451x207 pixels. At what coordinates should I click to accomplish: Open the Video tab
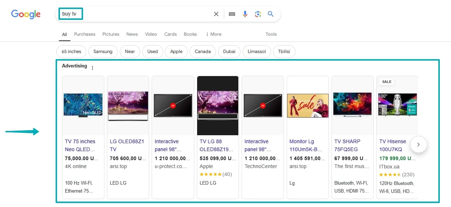pyautogui.click(x=151, y=34)
